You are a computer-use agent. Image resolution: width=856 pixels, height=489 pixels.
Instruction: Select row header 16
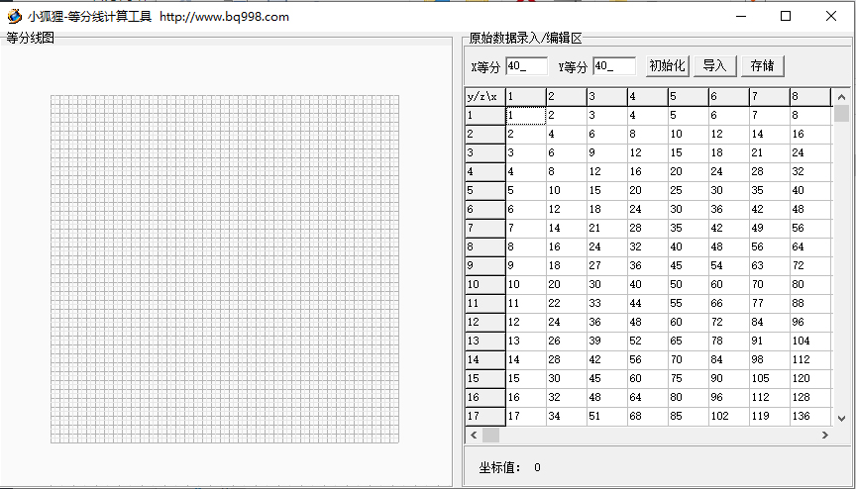pos(485,397)
